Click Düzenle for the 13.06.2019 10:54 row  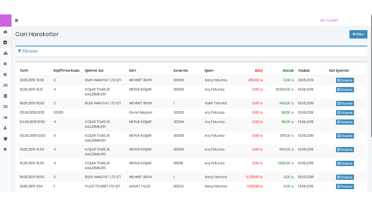point(345,149)
